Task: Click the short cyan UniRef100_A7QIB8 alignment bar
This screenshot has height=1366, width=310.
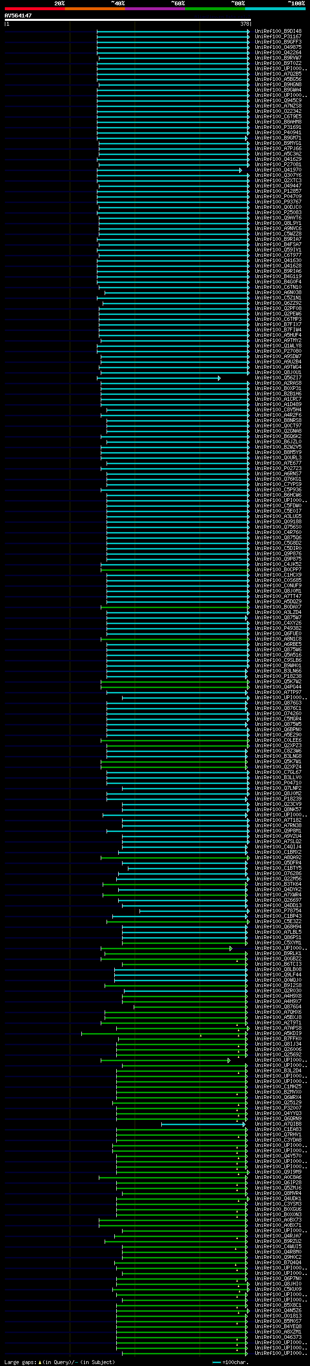Action: pyautogui.click(x=203, y=1124)
